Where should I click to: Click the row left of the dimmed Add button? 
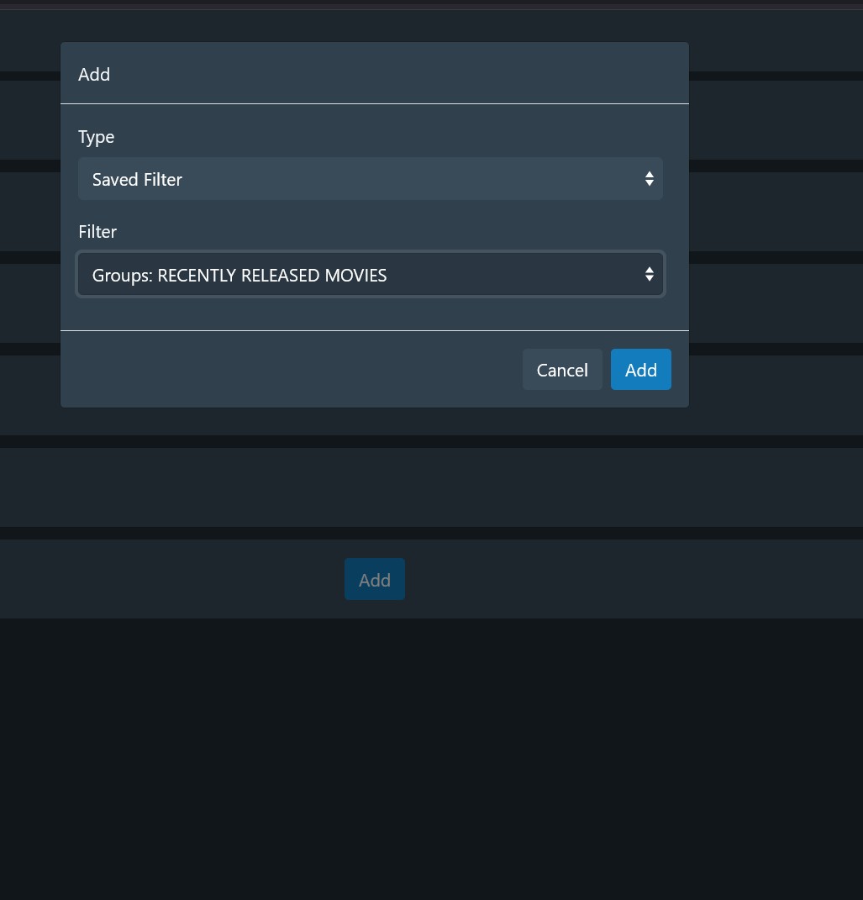168,580
